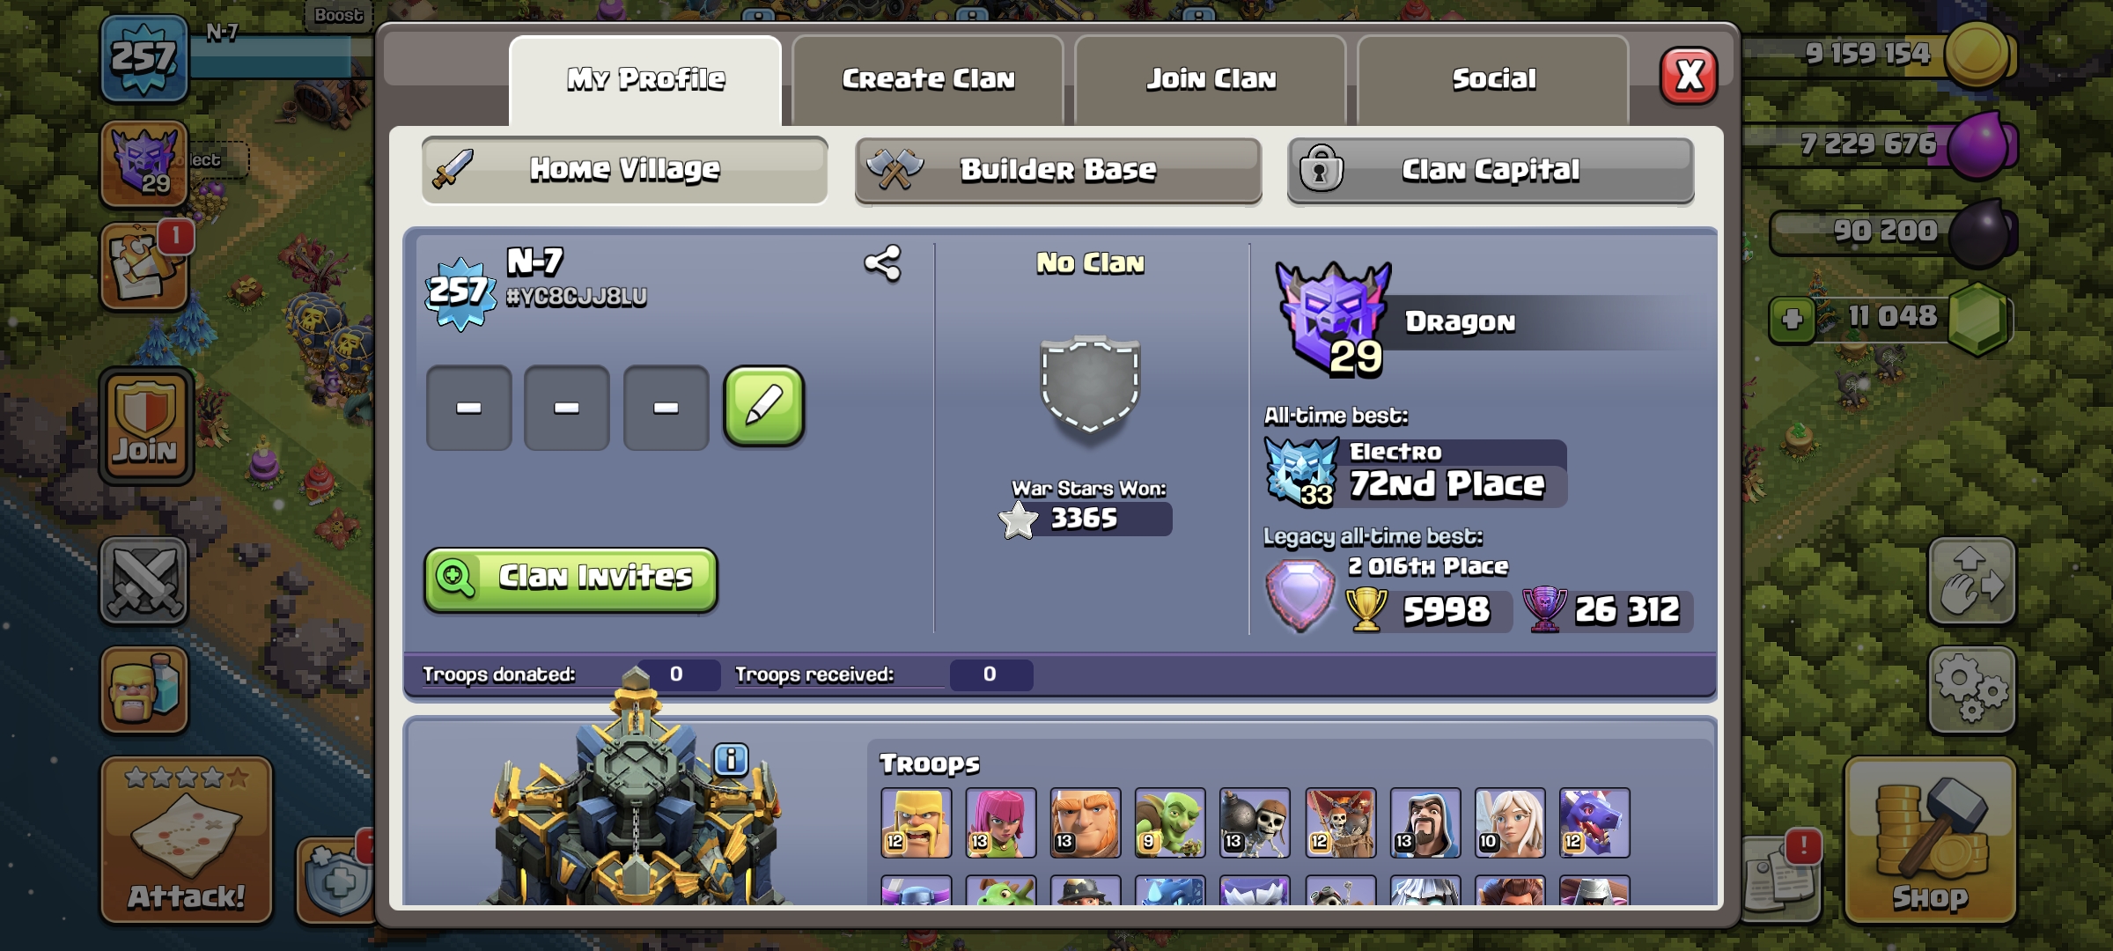Open the Barbarian army training icon
2113x951 pixels.
click(144, 690)
